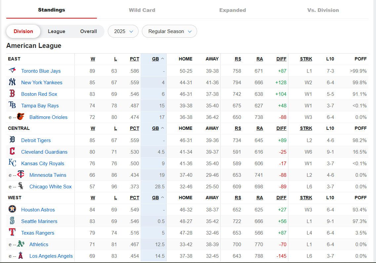Viewport: 376px width, 263px height.
Task: Click the Chicago White Sox logo
Action: pos(21,186)
